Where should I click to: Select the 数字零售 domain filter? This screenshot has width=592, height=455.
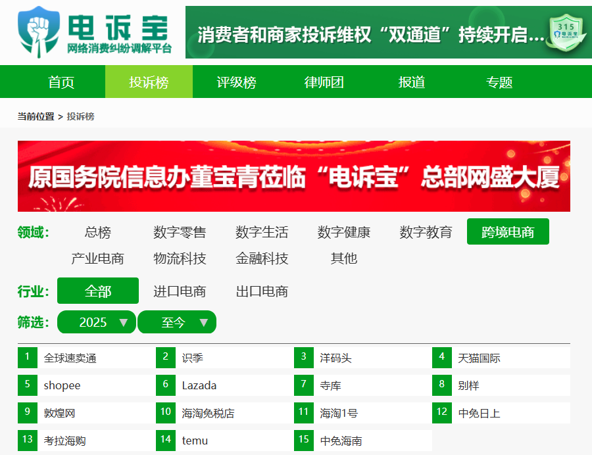[x=180, y=232]
